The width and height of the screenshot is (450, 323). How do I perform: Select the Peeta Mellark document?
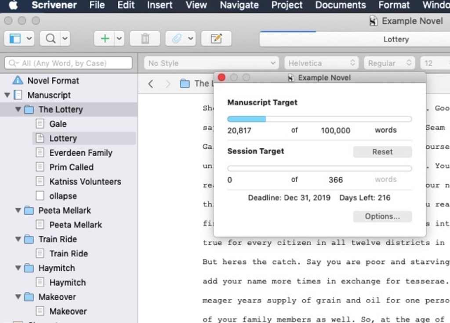76,225
